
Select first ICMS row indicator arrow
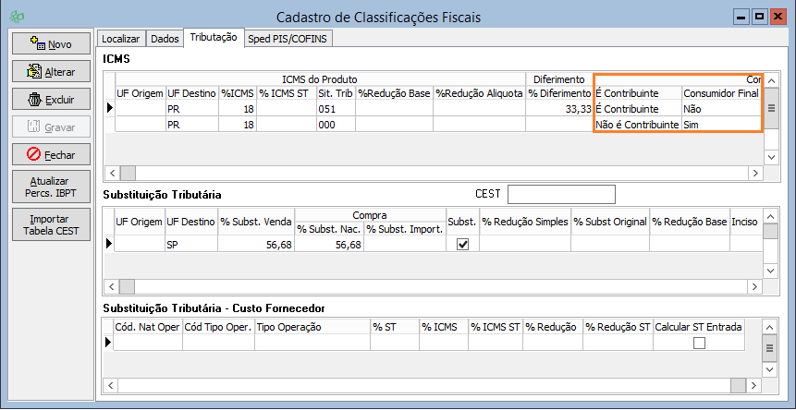[110, 108]
